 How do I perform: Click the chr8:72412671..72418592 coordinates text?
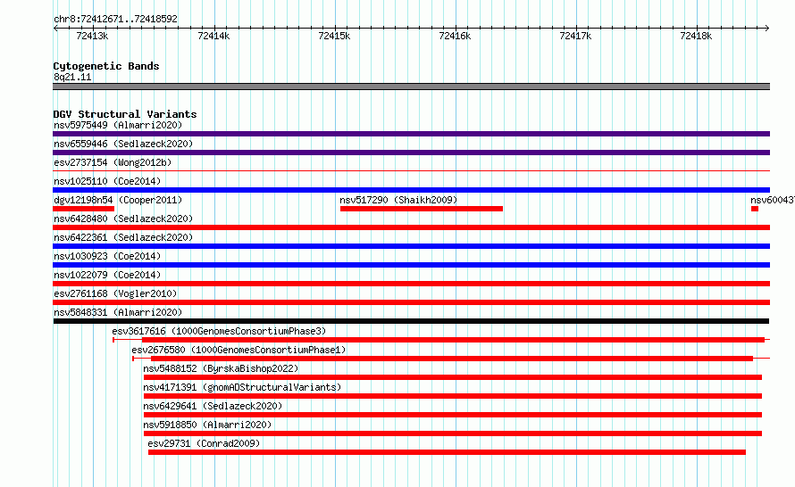point(115,19)
